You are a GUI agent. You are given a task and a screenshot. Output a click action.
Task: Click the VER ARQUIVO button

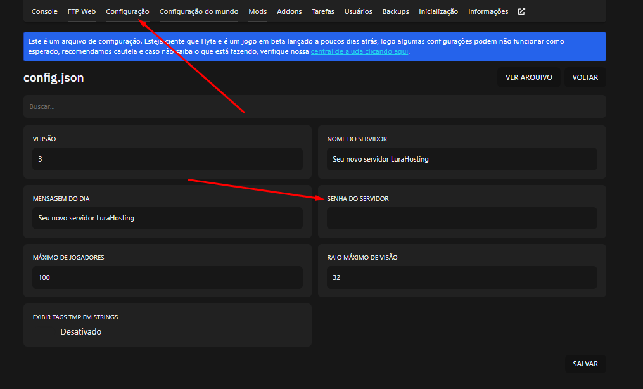click(x=528, y=77)
